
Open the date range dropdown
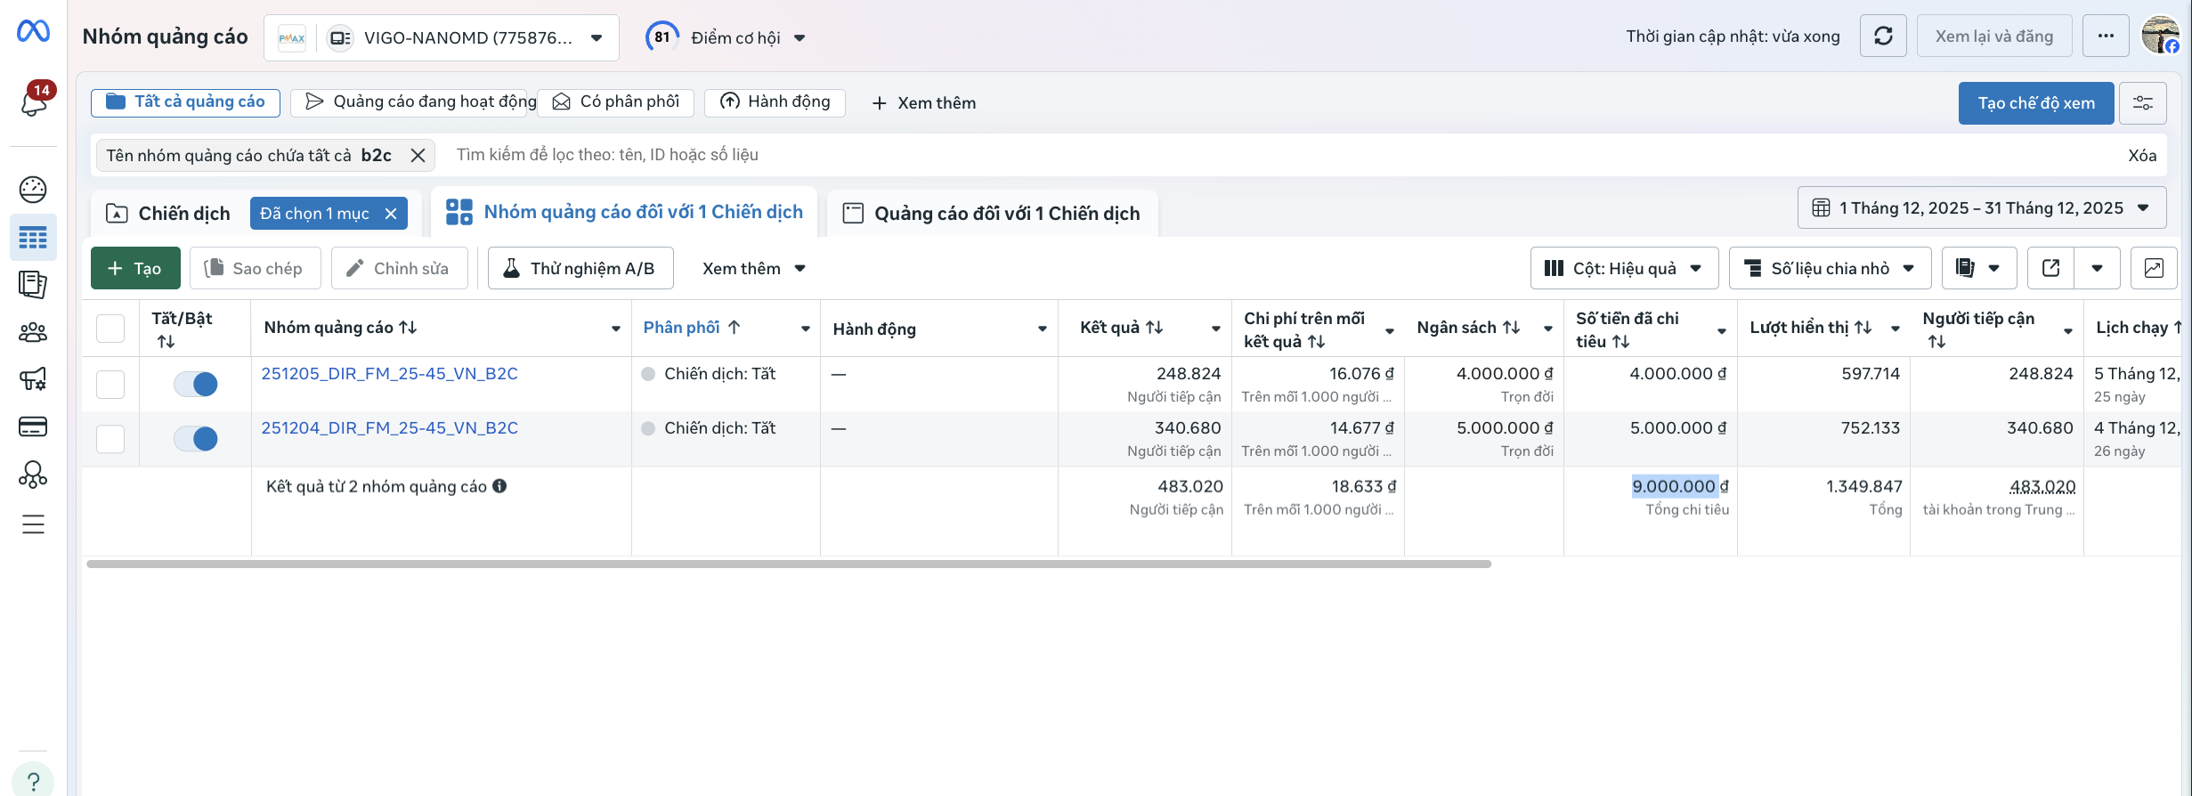pyautogui.click(x=1981, y=208)
